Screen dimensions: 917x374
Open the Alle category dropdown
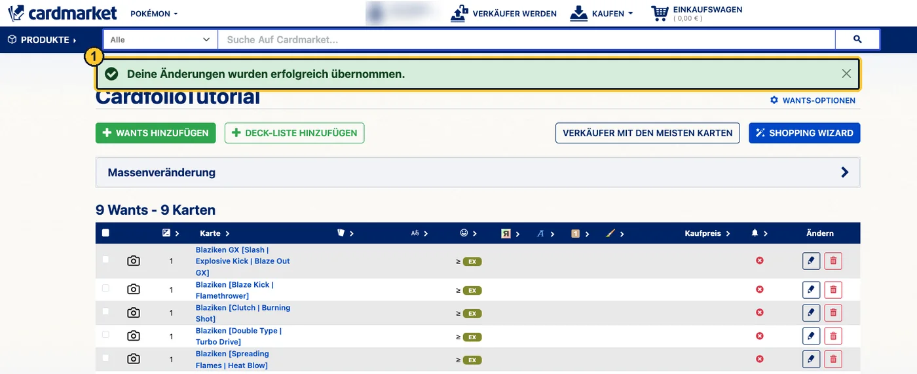(x=160, y=40)
